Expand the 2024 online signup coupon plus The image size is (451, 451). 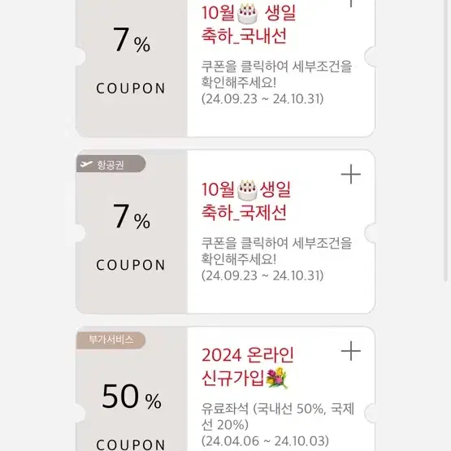click(350, 350)
